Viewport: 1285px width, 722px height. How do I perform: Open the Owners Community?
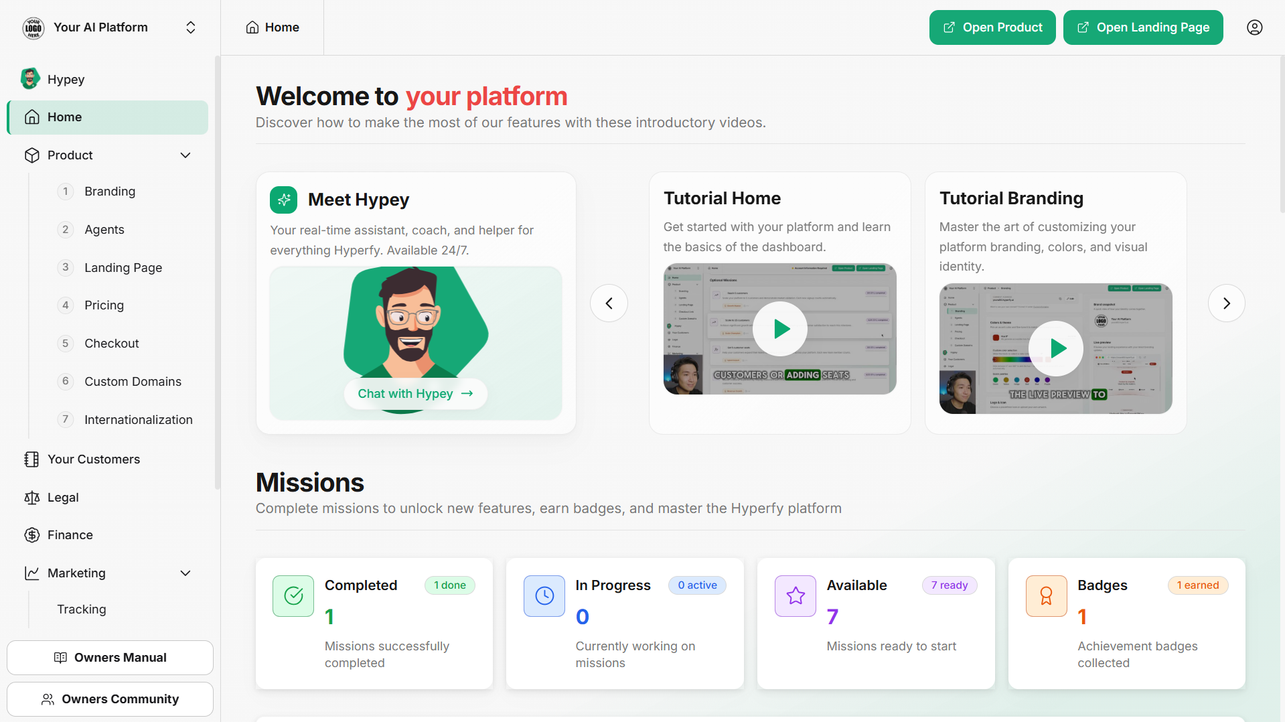coord(110,699)
